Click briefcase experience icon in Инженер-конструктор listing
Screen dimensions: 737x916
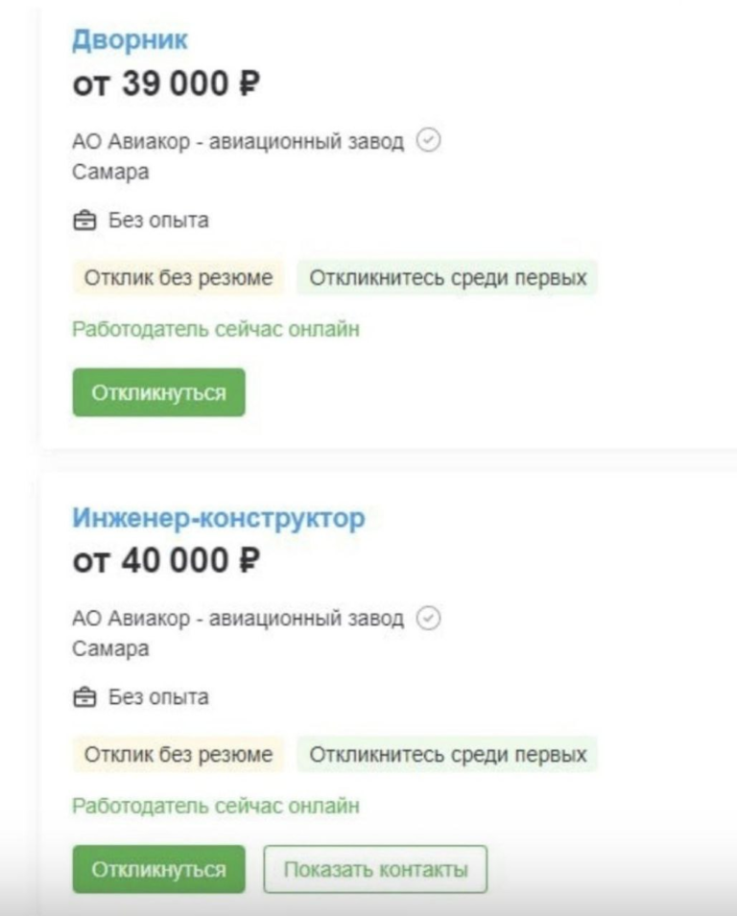(84, 697)
